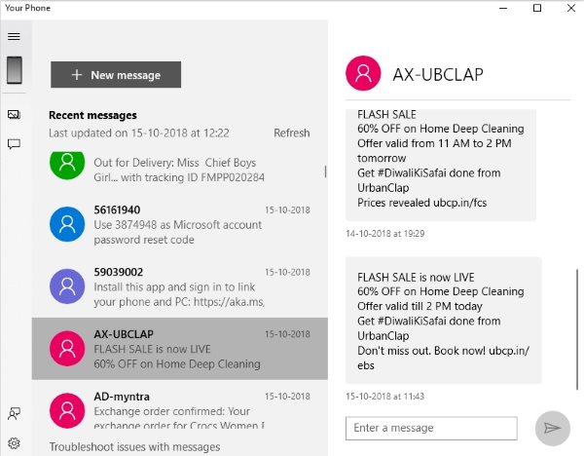584x456 pixels.
Task: Open Troubleshoot issues with messages link
Action: coord(134,446)
